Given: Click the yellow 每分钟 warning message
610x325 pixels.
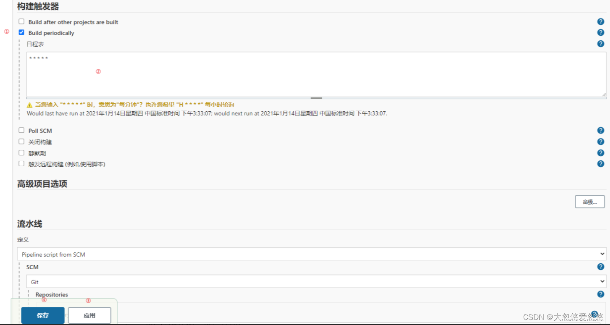Looking at the screenshot, I should [134, 105].
